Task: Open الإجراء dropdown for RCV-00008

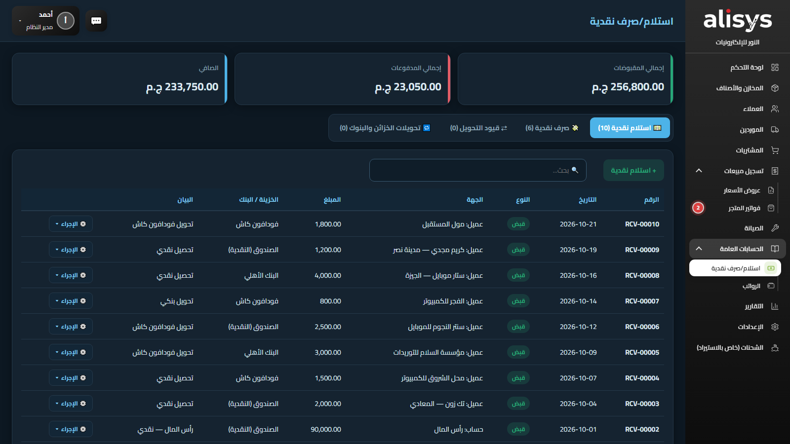Action: (x=71, y=275)
